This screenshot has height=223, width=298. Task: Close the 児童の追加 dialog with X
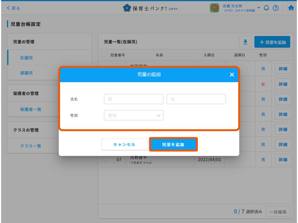[x=232, y=75]
